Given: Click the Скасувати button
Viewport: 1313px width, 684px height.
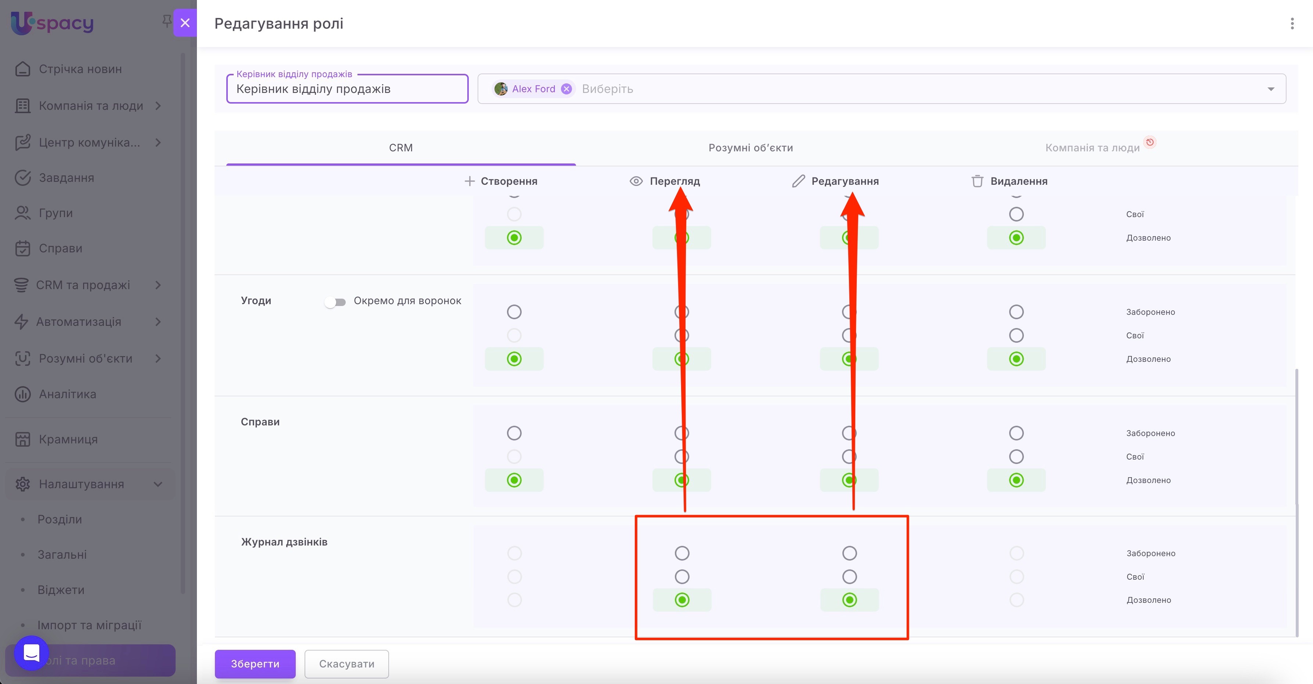Looking at the screenshot, I should pos(346,664).
